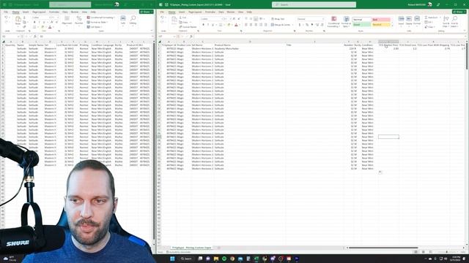Expand the cell styles gallery in right window
The height and width of the screenshot is (263, 469).
click(392, 26)
